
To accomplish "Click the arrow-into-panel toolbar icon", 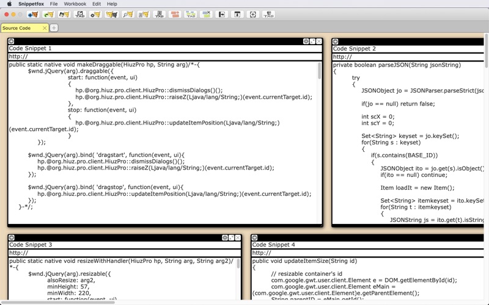I will tap(221, 14).
